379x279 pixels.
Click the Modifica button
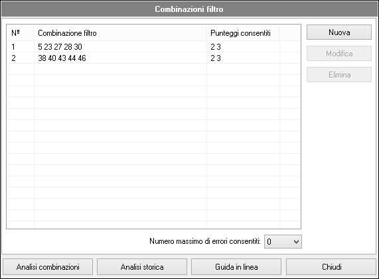339,54
